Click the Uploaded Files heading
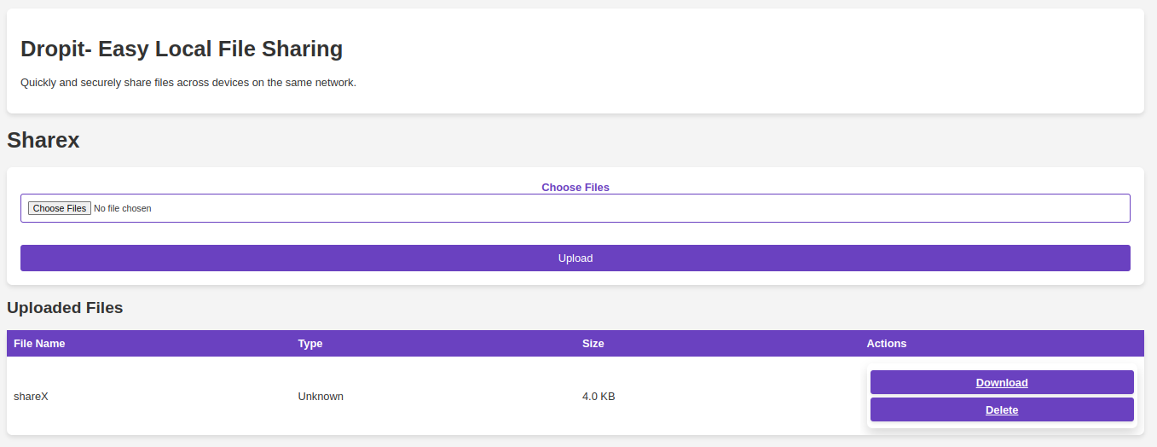 (65, 307)
